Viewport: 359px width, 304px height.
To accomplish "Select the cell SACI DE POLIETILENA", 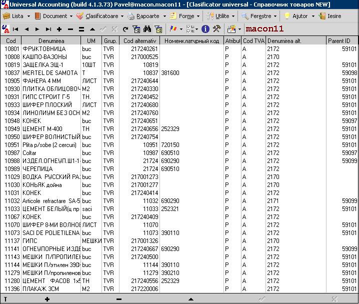I will (x=51, y=233).
